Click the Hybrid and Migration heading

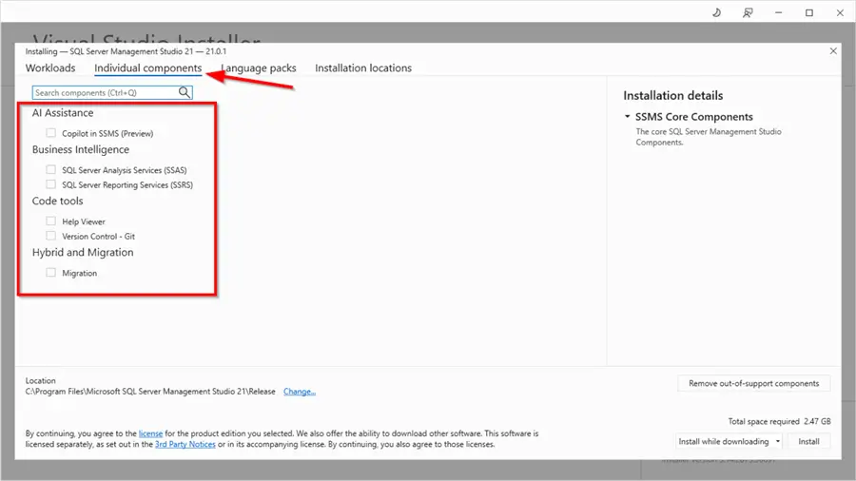(83, 253)
